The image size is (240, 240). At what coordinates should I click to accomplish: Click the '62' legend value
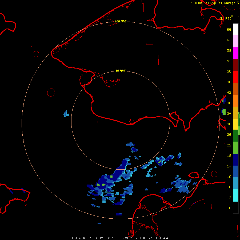[x=229, y=40]
